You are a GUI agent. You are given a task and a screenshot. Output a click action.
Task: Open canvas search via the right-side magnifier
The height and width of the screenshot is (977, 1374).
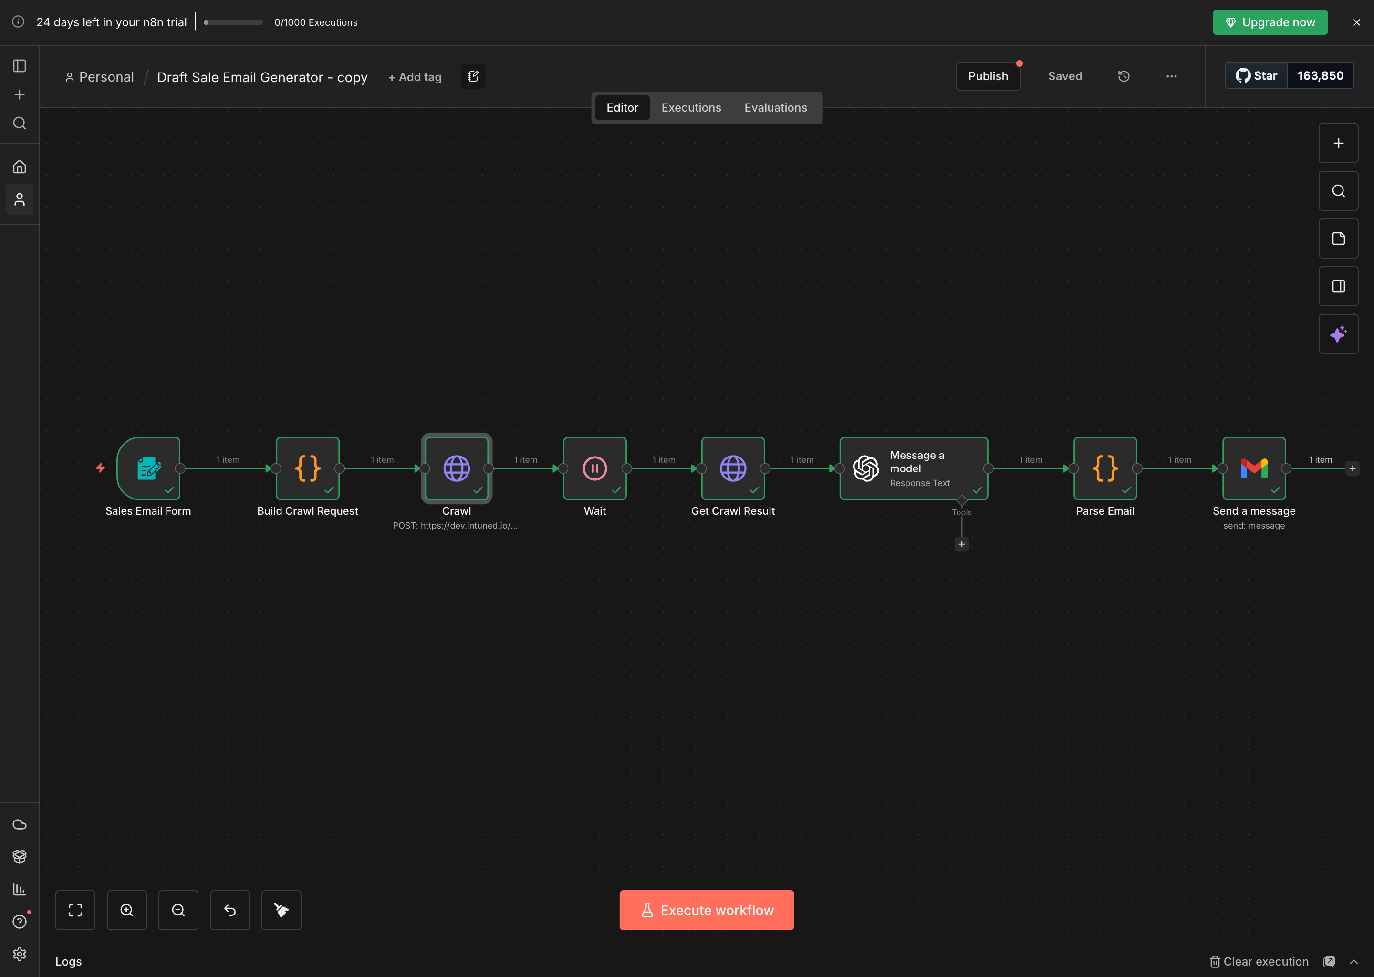coord(1338,191)
